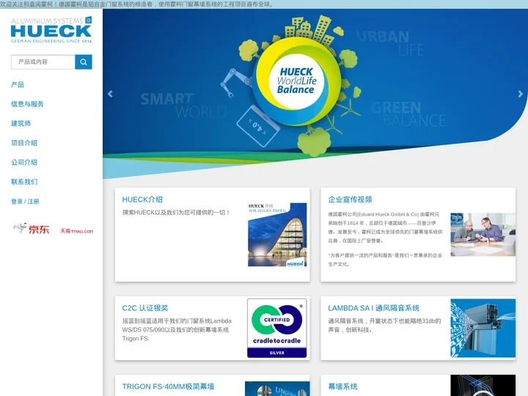Open the 企业宣传视频 title link
Viewport: 528px width, 396px height.
[x=350, y=199]
